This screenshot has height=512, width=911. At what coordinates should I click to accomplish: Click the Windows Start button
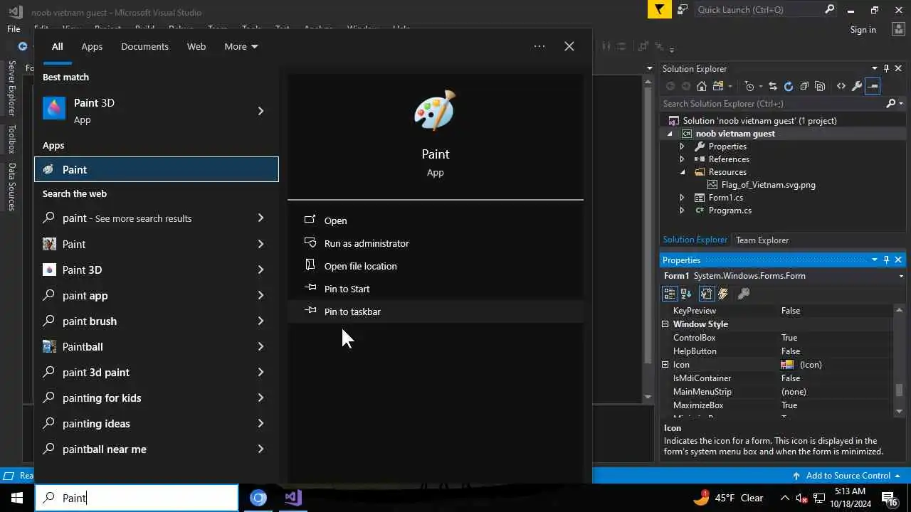17,498
